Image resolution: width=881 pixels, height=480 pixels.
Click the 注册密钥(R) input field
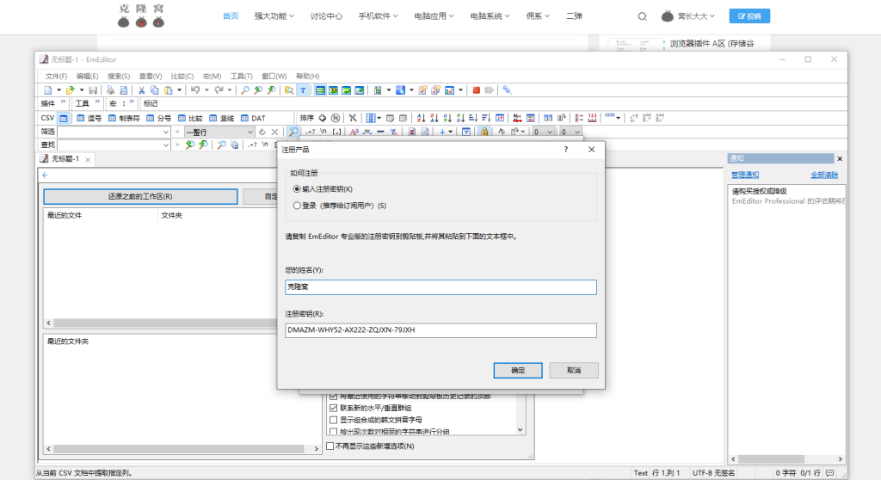441,330
